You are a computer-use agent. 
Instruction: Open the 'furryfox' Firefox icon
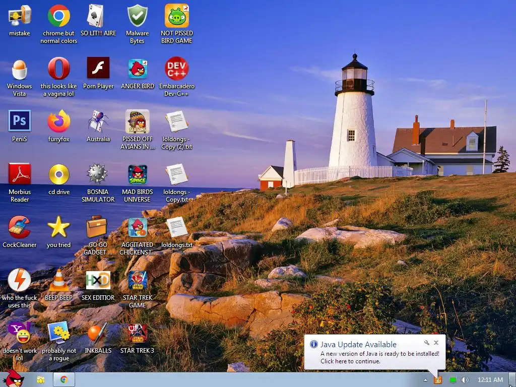(x=58, y=121)
